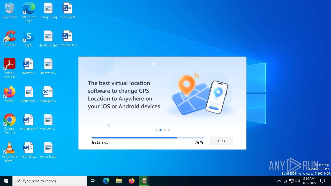Open the Microsoft Edge desktop shortcut
Viewport: 331px width, 186px height.
(29, 12)
